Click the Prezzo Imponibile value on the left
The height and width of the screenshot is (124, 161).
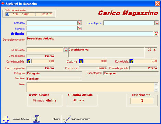click(x=40, y=68)
